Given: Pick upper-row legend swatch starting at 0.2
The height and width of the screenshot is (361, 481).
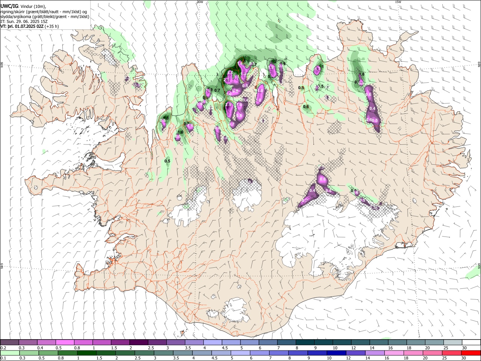Looking at the screenshot, I should [x=9, y=343].
